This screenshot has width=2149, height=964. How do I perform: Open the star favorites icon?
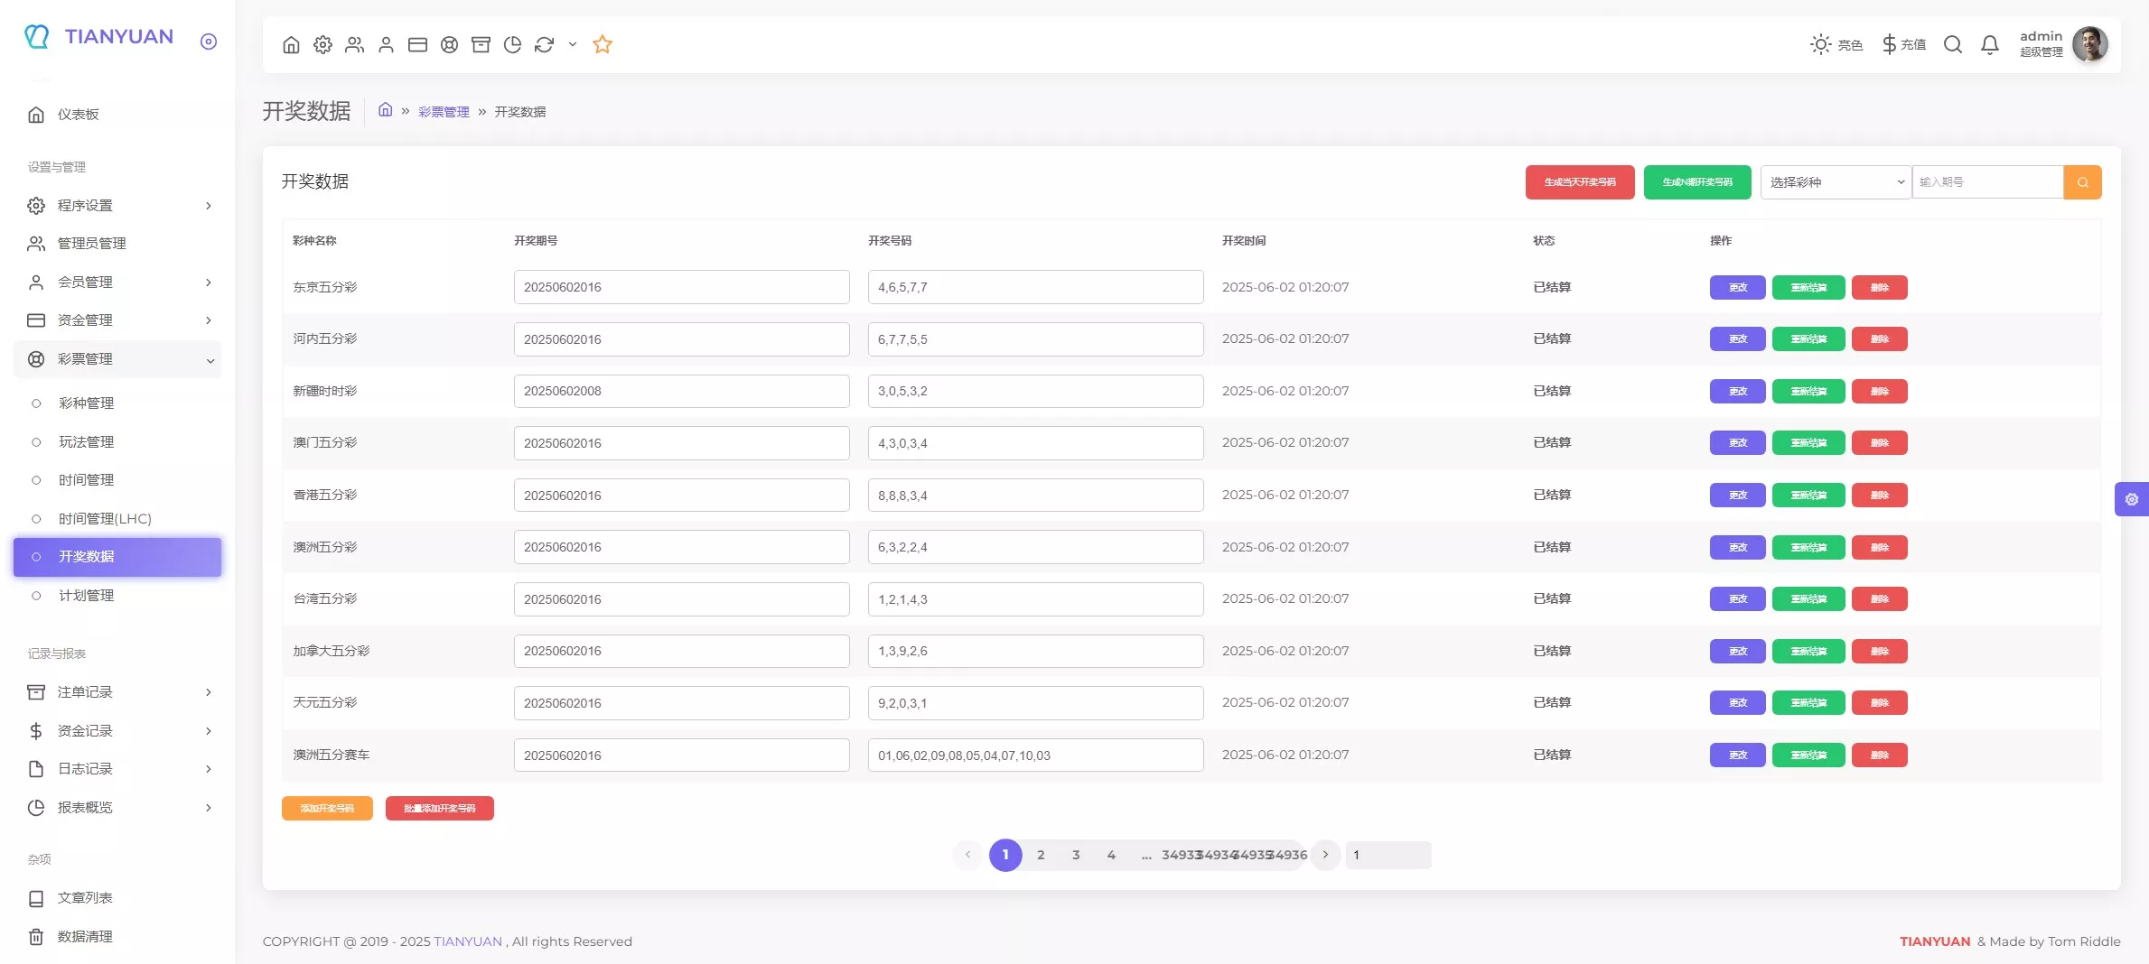coord(603,44)
